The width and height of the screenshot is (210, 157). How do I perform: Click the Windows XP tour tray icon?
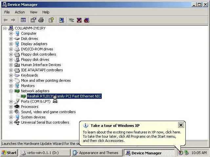[x=180, y=153]
